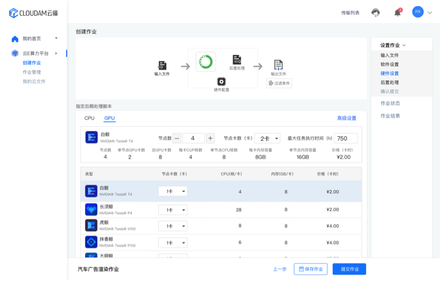This screenshot has width=440, height=281.
Task: Increase node count with plus button
Action: point(210,138)
